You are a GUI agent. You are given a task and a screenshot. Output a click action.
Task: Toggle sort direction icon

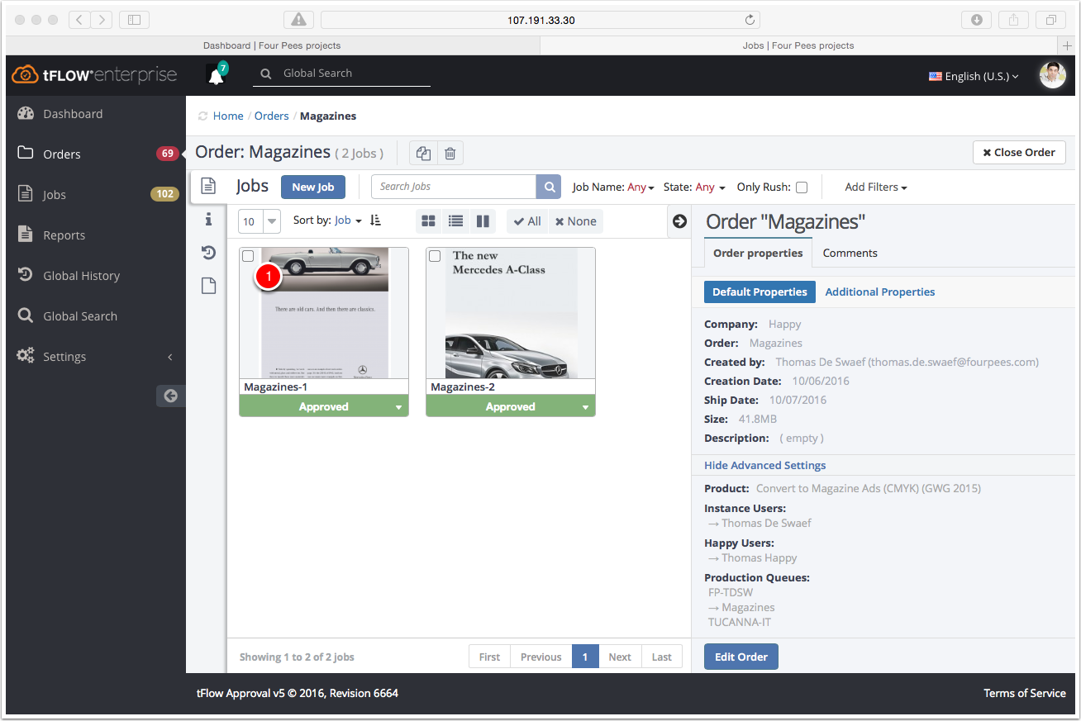pyautogui.click(x=376, y=221)
